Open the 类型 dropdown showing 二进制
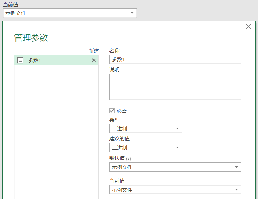The image size is (258, 199). click(146, 128)
